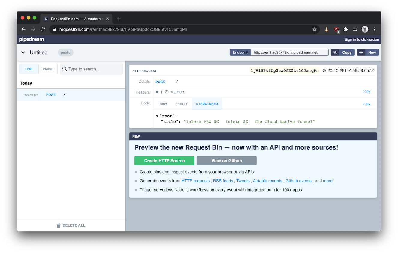Bookmark this page with the star icon

tap(315, 29)
